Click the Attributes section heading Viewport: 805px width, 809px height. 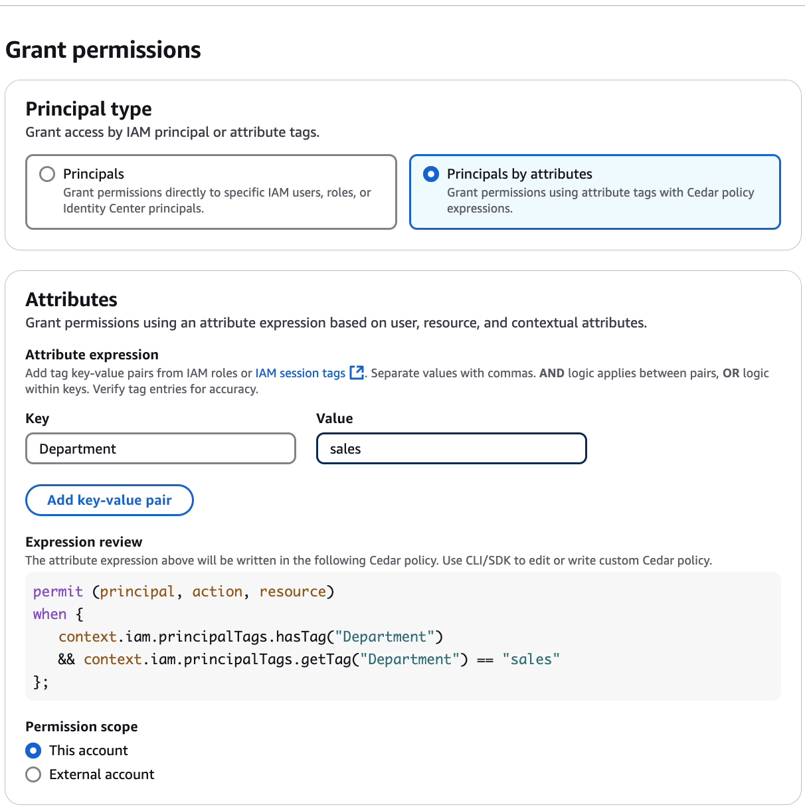click(x=71, y=299)
